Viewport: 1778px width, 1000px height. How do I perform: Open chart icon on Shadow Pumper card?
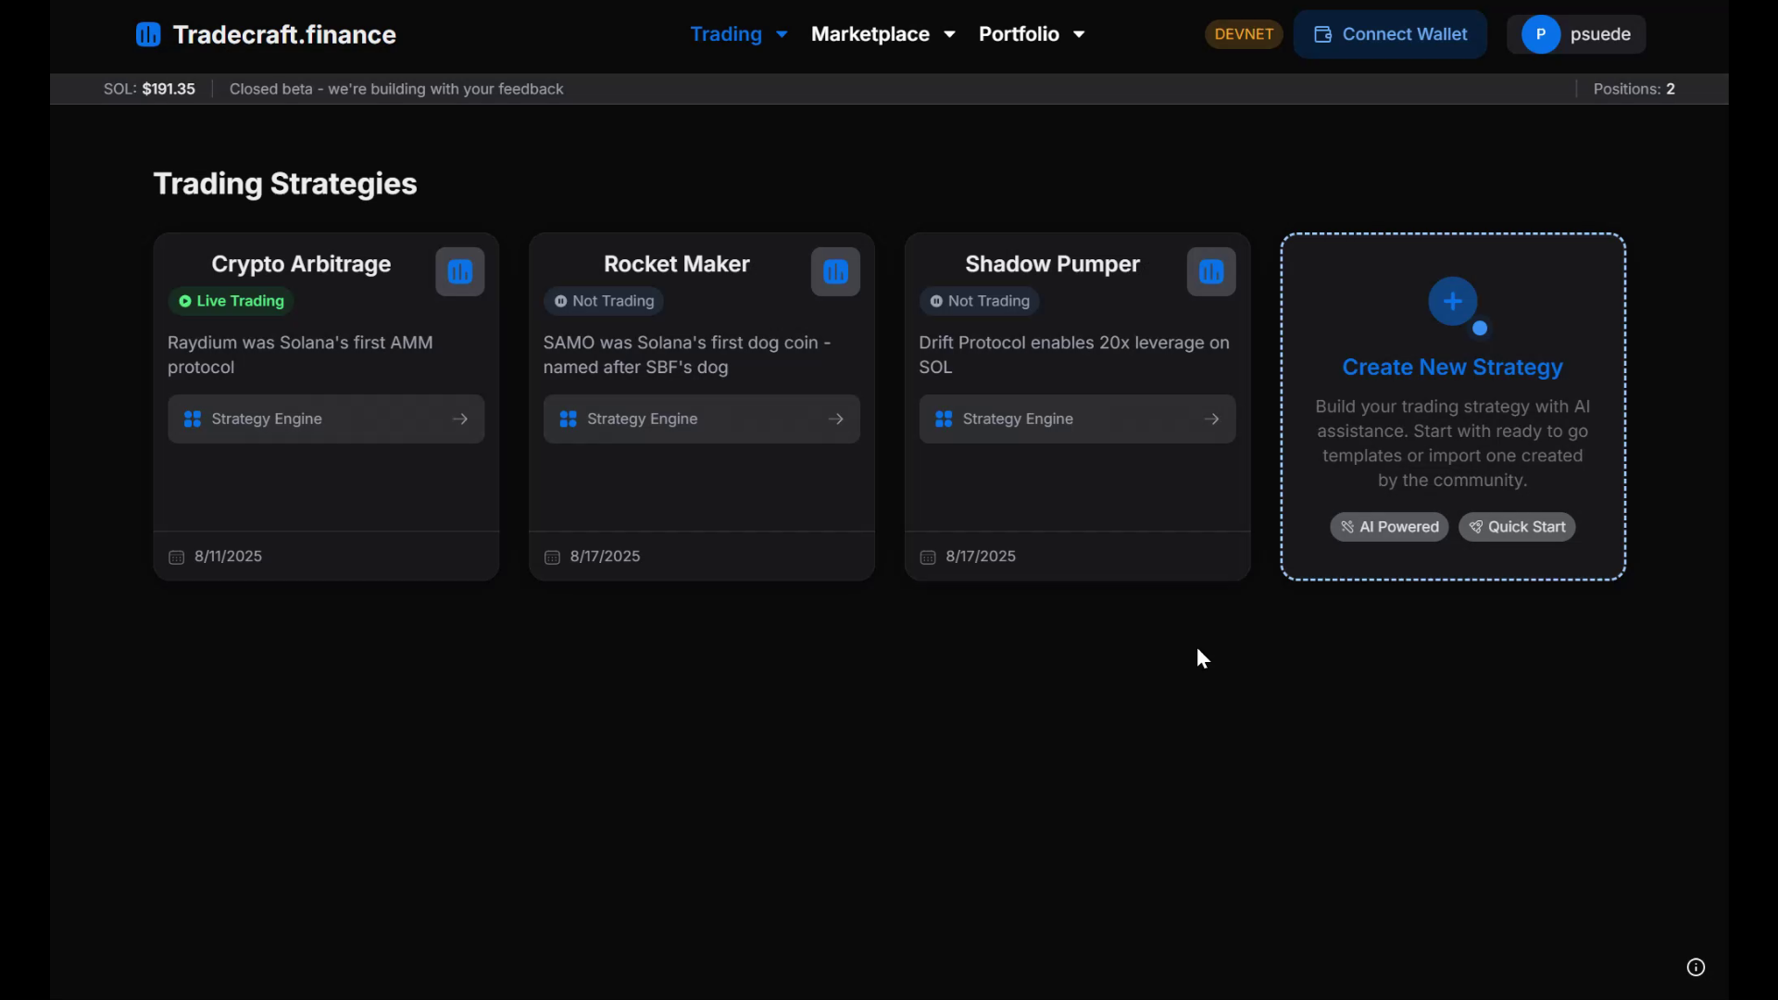(x=1211, y=272)
